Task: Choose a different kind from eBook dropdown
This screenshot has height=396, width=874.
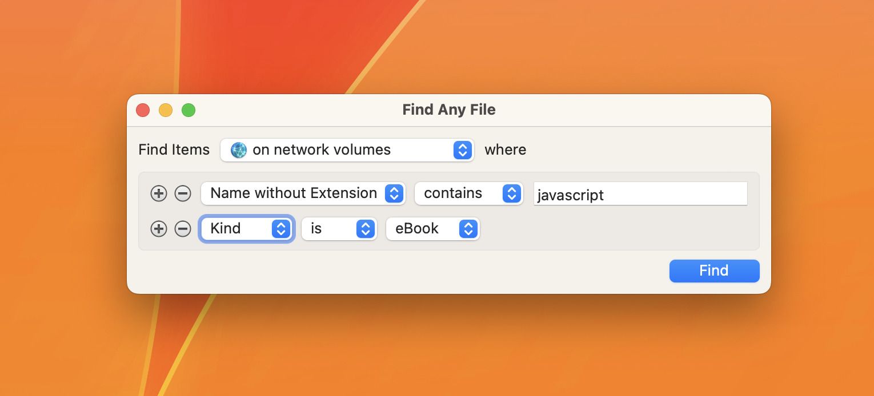Action: (432, 229)
